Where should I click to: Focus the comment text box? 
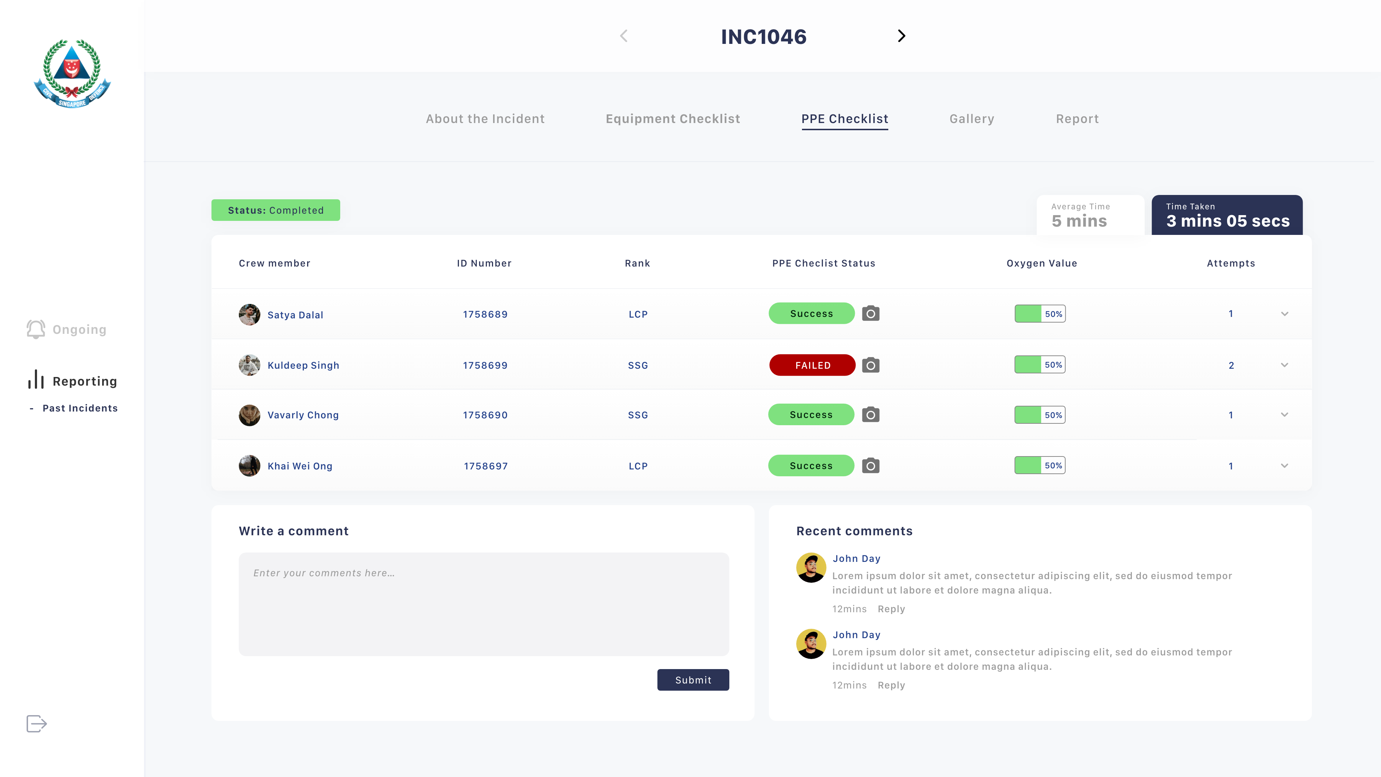(484, 604)
